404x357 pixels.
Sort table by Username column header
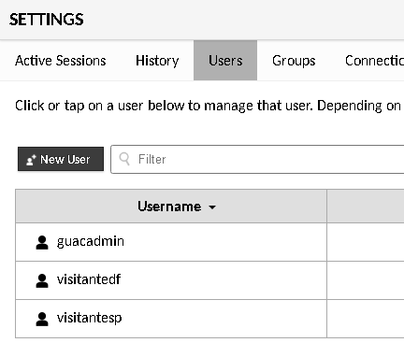[171, 207]
